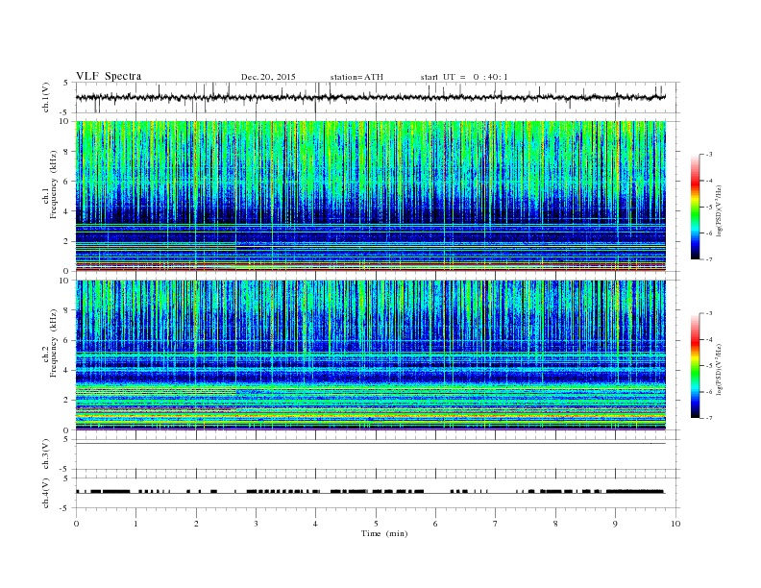The image size is (761, 588).
Task: Click the ch.2 frequency axis "6" tick label
Action: pyautogui.click(x=67, y=340)
